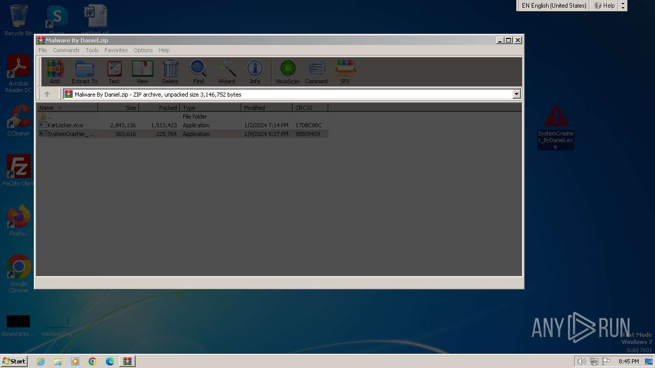Click the WinRAR taskbar button

pyautogui.click(x=127, y=361)
